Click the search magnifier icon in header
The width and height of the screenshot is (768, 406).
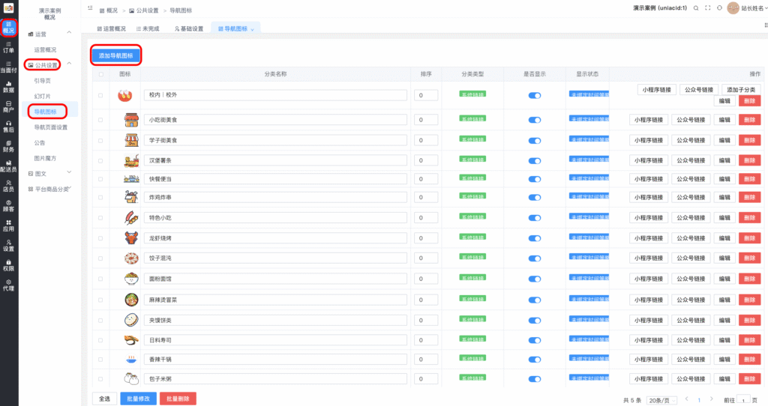(696, 7)
